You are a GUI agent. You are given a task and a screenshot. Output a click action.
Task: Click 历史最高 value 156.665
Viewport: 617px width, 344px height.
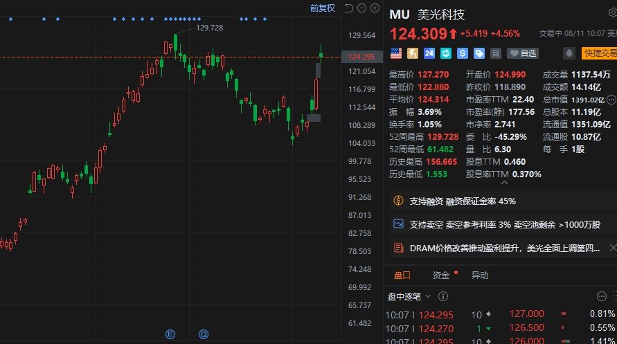(x=442, y=162)
